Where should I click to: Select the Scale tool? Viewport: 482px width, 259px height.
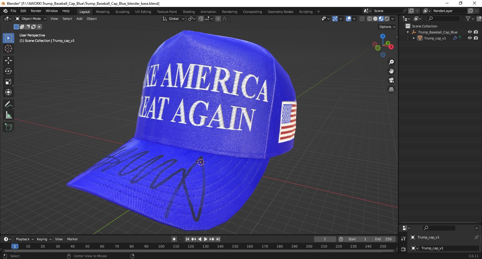click(x=8, y=82)
